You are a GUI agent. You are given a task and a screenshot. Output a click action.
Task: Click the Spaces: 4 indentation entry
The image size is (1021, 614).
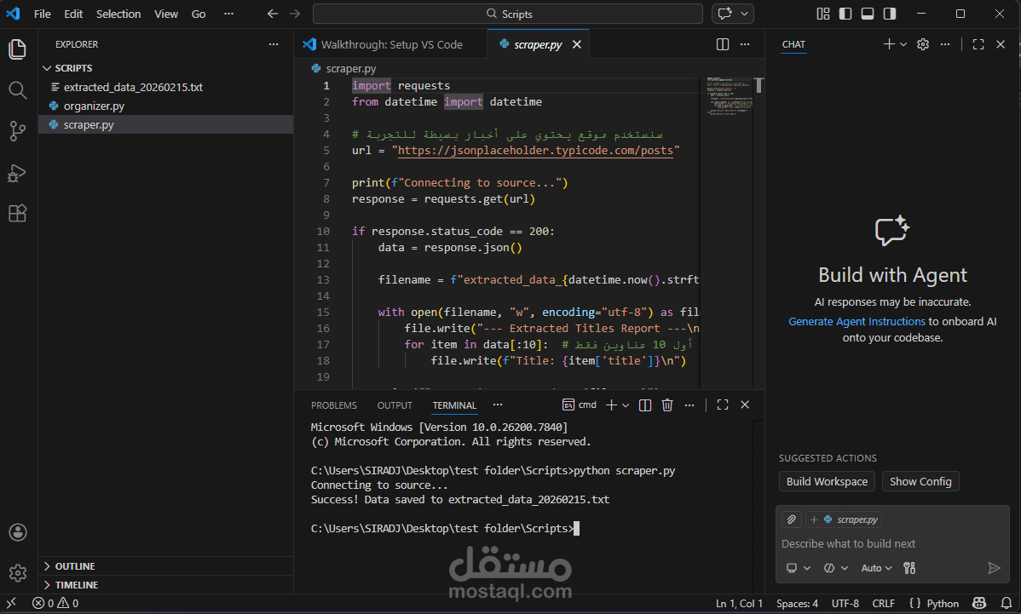(797, 604)
